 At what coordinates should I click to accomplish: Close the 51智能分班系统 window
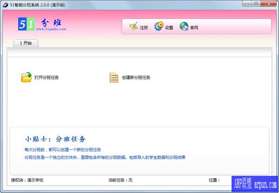(x=269, y=4)
